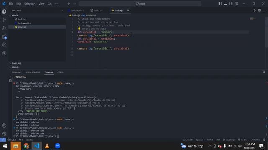
Task: Click the notifications bell in status bar
Action: click(x=264, y=140)
